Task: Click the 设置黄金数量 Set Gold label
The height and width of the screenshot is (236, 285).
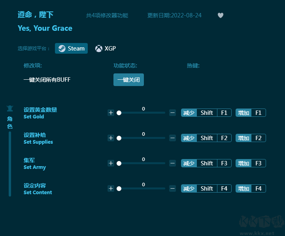Action: coord(40,113)
